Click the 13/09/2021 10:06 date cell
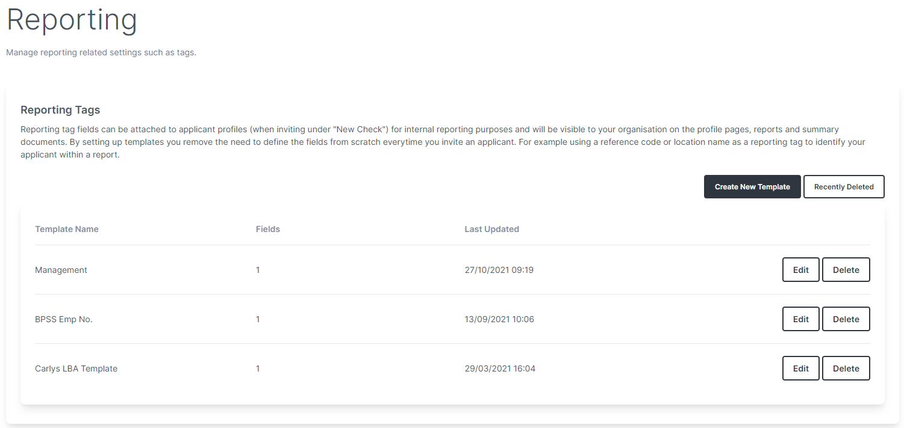Viewport: 904px width, 428px height. point(499,319)
